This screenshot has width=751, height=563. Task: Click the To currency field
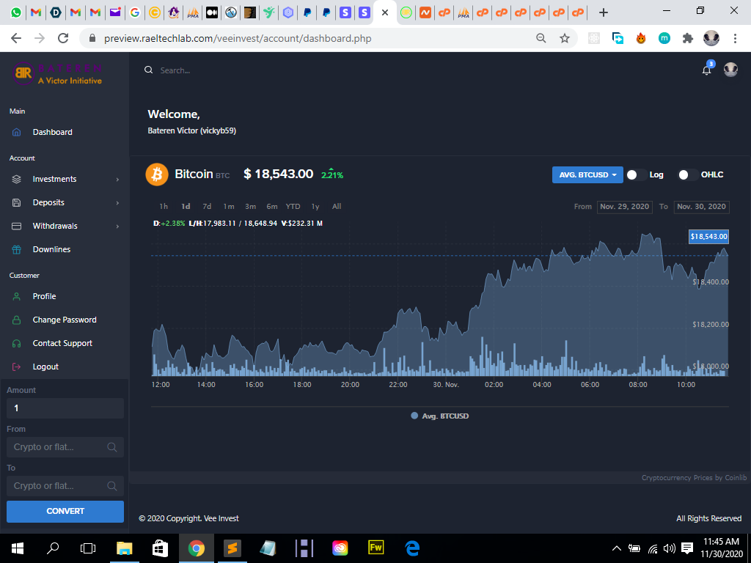(x=65, y=486)
